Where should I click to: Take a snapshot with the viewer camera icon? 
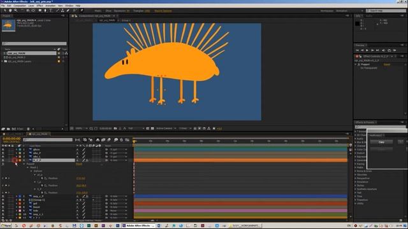click(115, 128)
